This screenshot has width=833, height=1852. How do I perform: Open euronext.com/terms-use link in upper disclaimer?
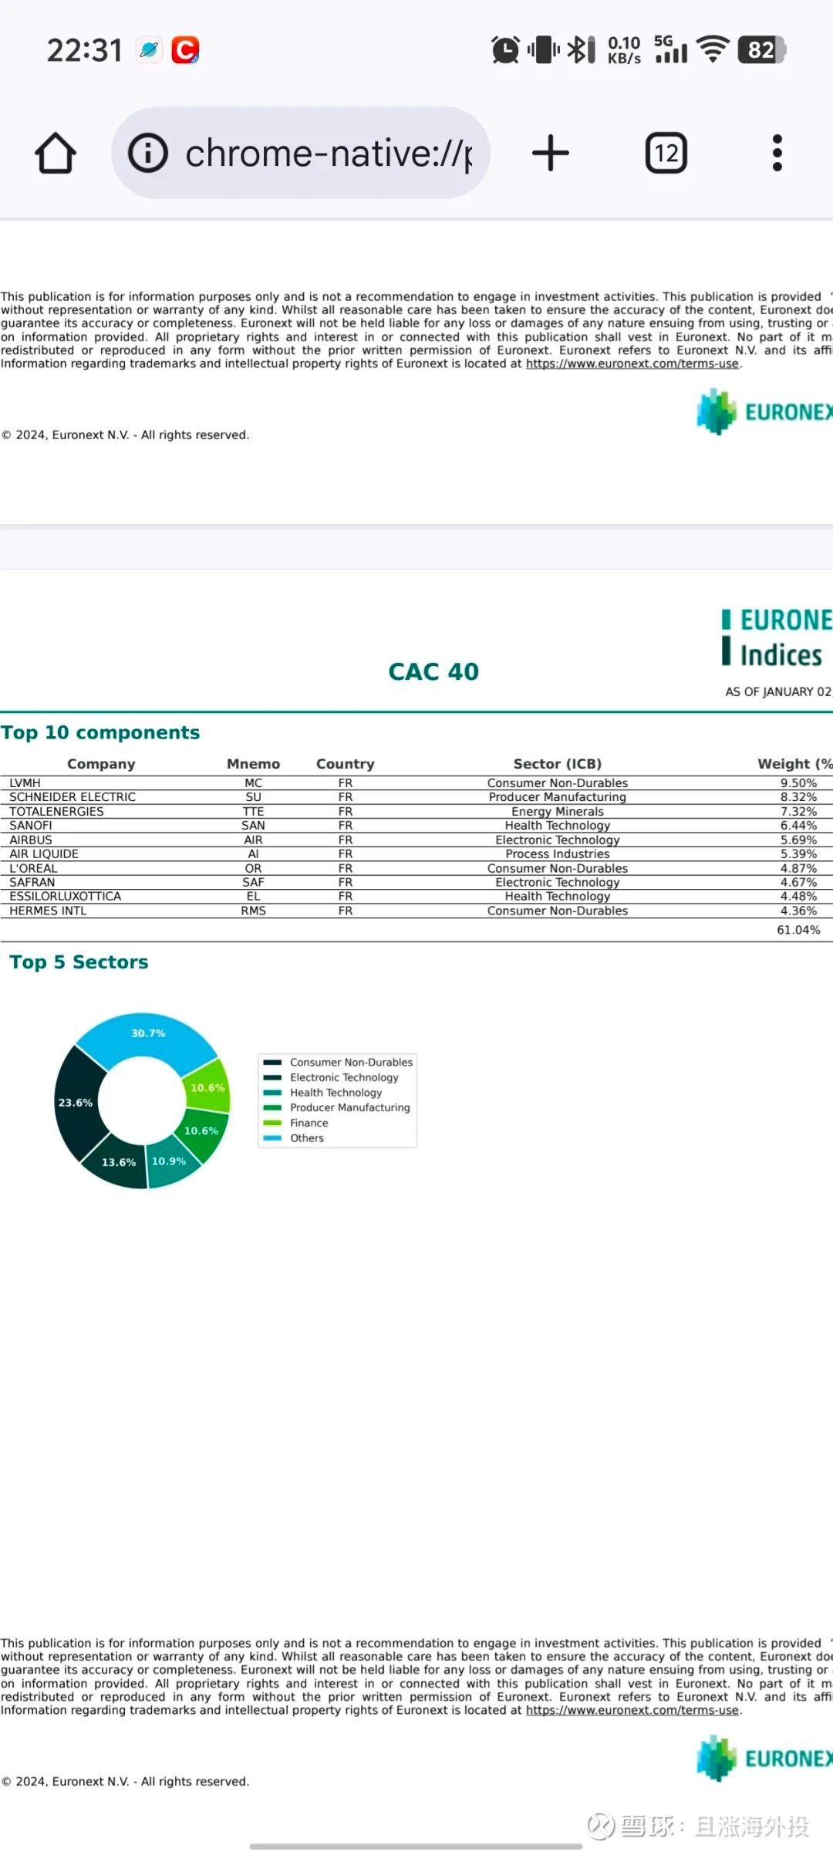(632, 363)
